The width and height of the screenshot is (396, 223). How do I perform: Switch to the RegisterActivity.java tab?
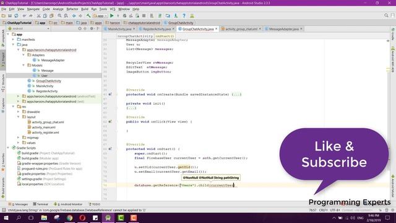(157, 29)
